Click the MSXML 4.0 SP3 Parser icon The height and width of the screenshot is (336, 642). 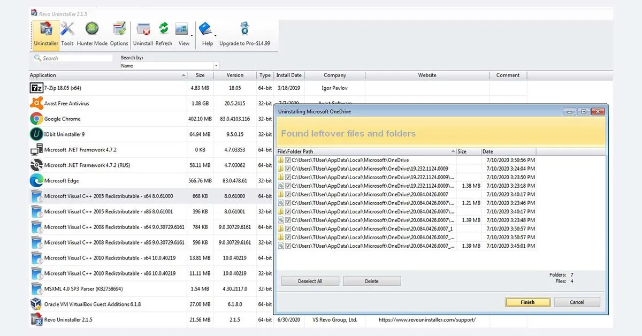tap(36, 289)
